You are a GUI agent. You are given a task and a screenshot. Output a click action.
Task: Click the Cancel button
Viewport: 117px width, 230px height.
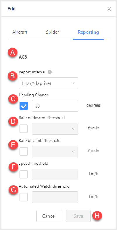coord(49,216)
